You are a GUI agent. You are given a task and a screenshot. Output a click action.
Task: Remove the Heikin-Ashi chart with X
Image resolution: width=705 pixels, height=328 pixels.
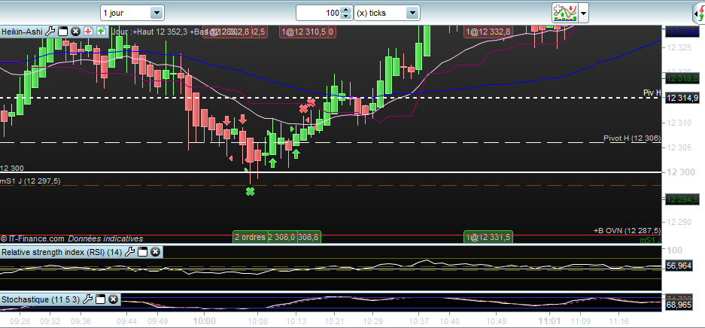click(75, 32)
